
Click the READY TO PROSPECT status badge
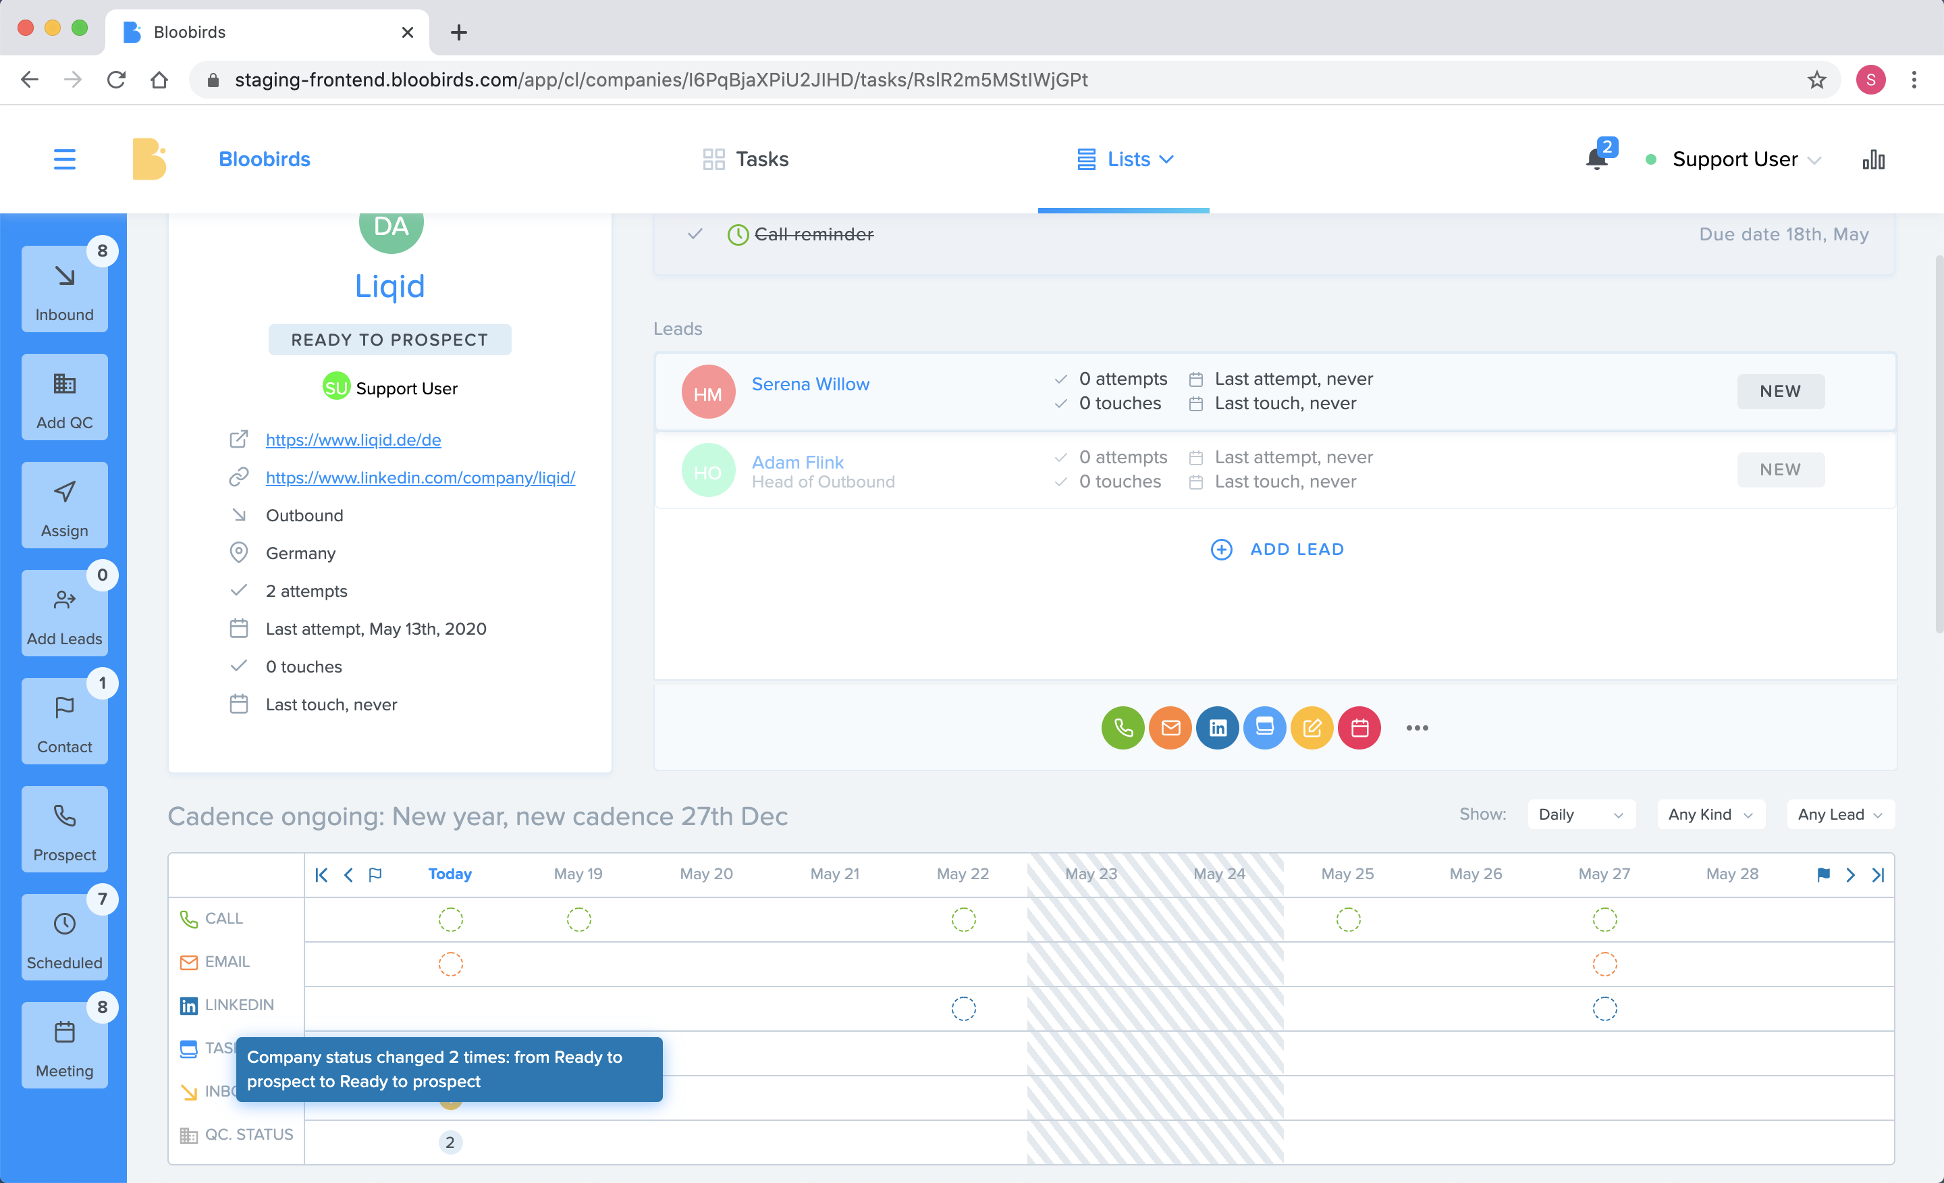389,340
